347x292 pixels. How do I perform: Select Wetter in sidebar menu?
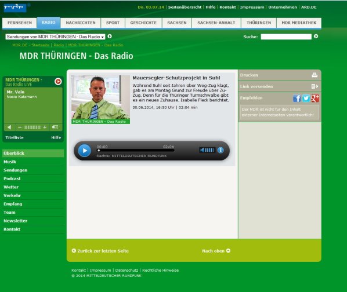tap(33, 187)
